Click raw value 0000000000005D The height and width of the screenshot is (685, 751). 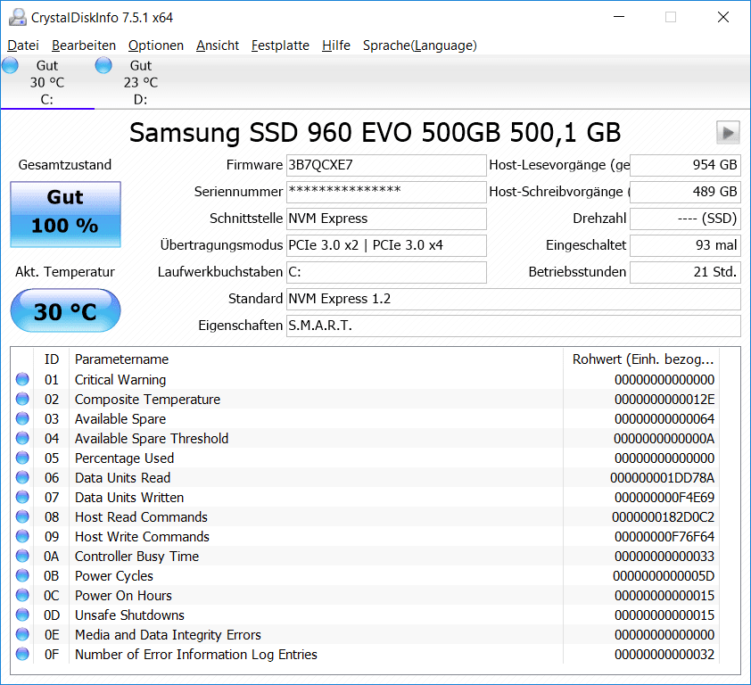point(664,576)
